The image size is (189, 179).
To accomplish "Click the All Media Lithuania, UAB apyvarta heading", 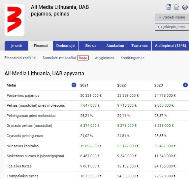I will 44,74.
